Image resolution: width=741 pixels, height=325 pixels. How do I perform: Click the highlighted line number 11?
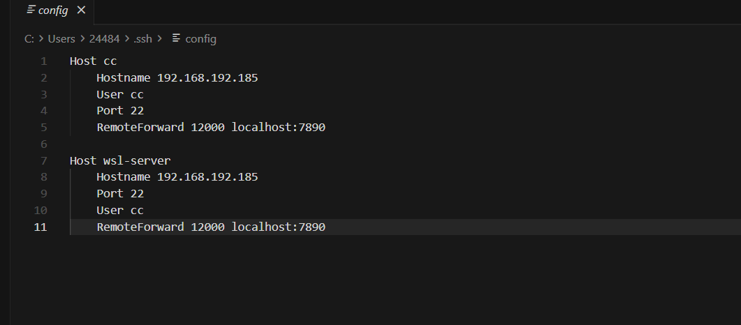pos(41,227)
